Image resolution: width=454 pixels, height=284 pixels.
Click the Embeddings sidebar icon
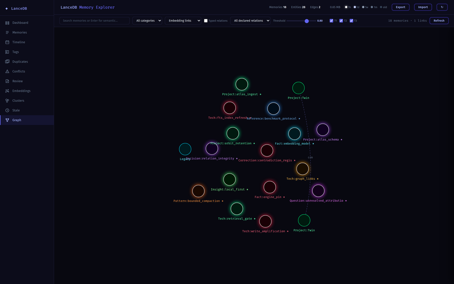click(7, 91)
